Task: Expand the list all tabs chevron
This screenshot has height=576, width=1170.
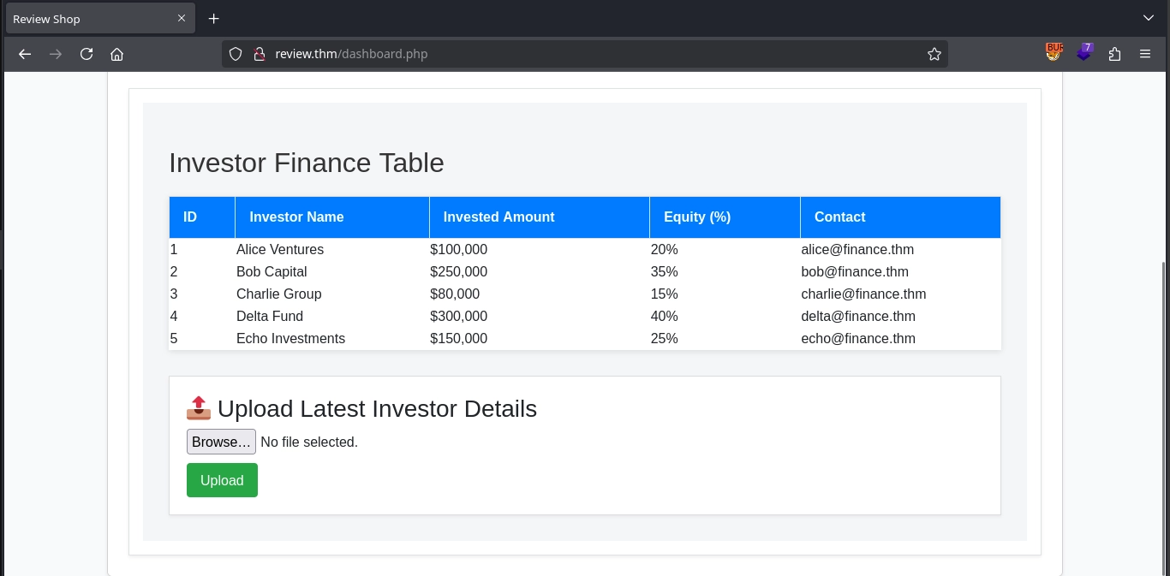Action: click(1149, 18)
